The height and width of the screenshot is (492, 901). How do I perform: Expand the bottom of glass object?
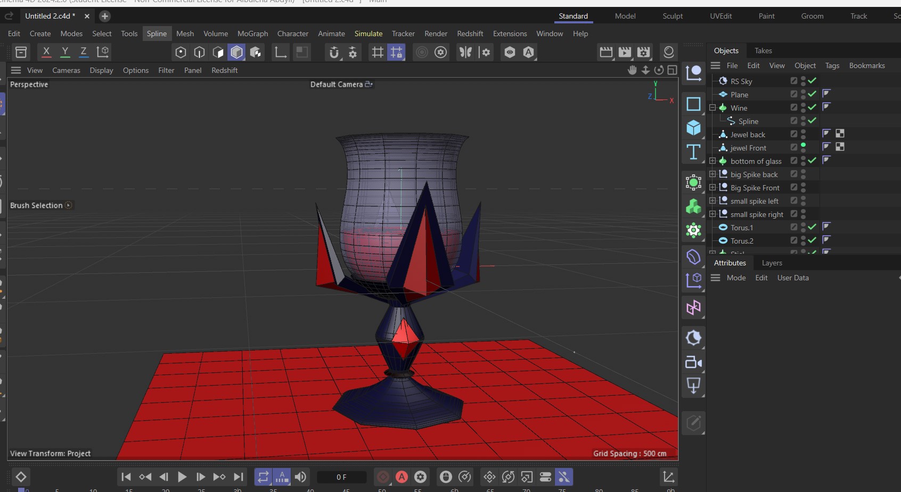712,161
